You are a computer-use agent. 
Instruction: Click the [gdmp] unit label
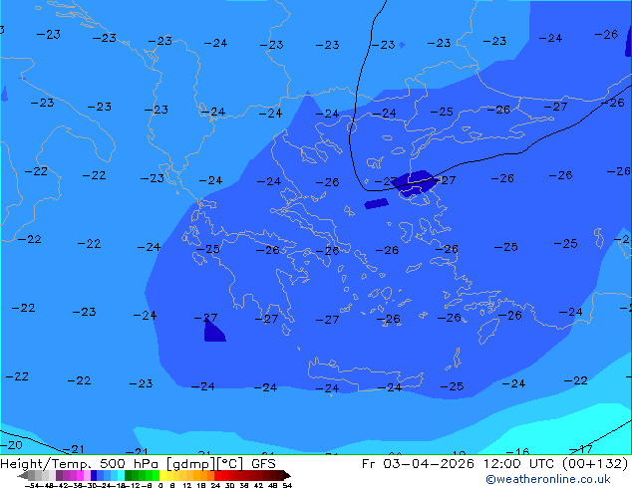point(191,464)
